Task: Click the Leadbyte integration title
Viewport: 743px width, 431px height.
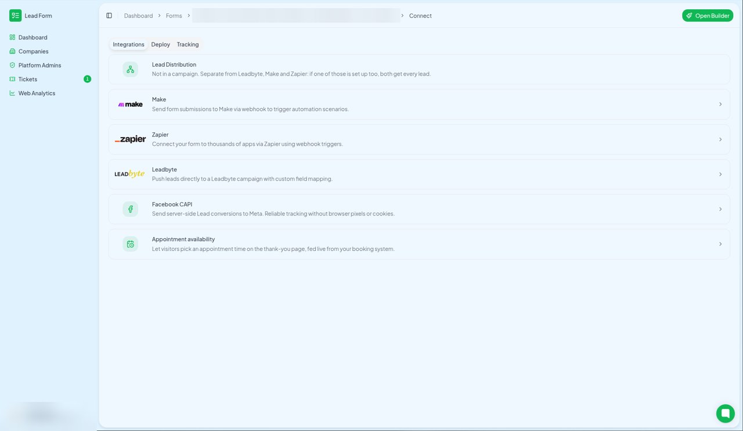Action: (164, 170)
